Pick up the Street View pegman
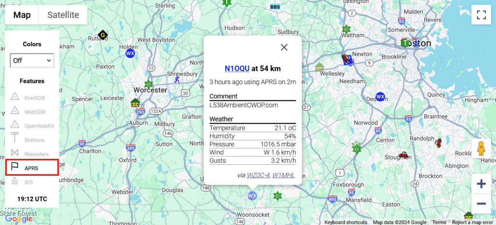 481,148
